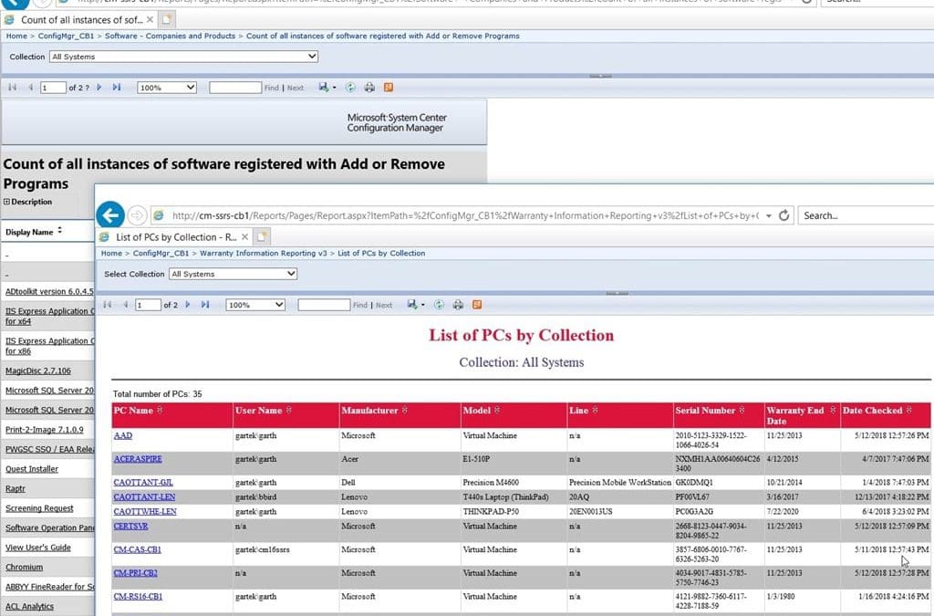The image size is (934, 616).
Task: Click the find text box in software count toolbar
Action: click(x=235, y=88)
